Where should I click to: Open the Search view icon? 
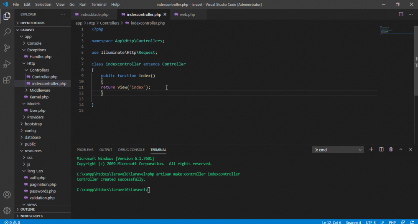coord(7,32)
